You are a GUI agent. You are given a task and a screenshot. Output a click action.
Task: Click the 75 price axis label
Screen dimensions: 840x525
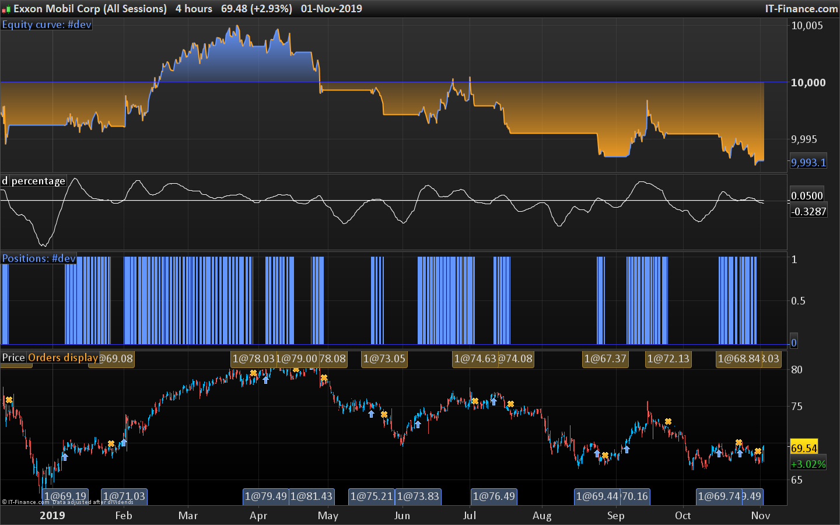pyautogui.click(x=797, y=407)
